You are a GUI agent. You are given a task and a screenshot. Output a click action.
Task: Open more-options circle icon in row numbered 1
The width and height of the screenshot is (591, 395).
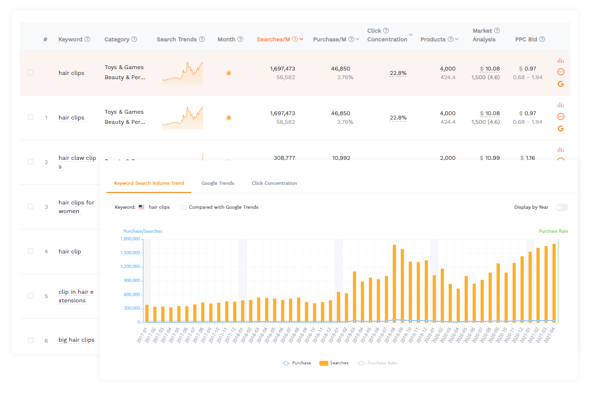(561, 117)
